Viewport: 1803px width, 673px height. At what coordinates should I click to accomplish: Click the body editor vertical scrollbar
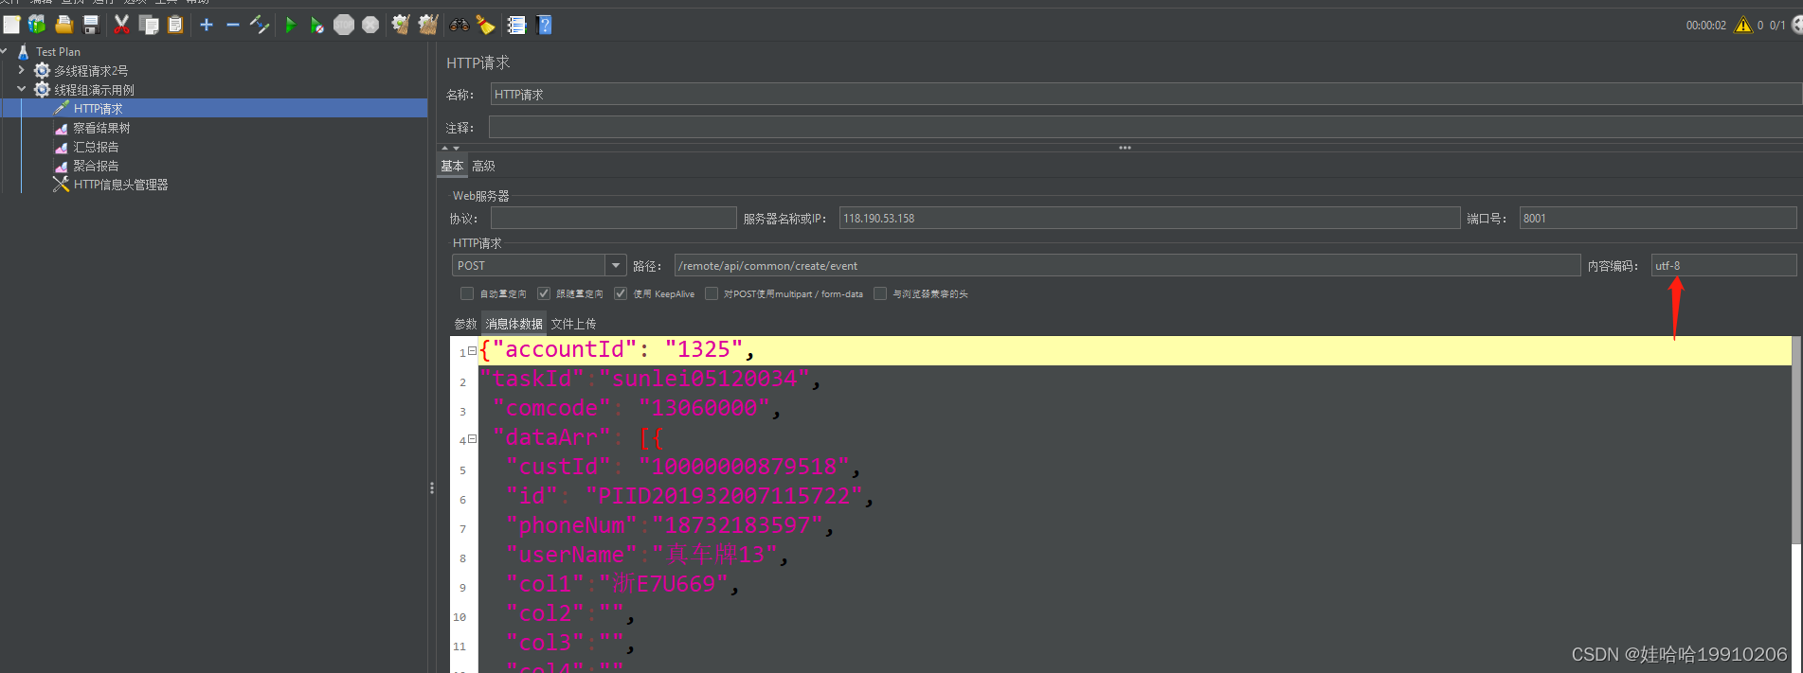pyautogui.click(x=1796, y=440)
